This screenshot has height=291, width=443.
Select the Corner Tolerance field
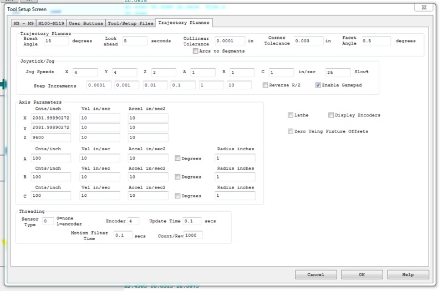308,41
